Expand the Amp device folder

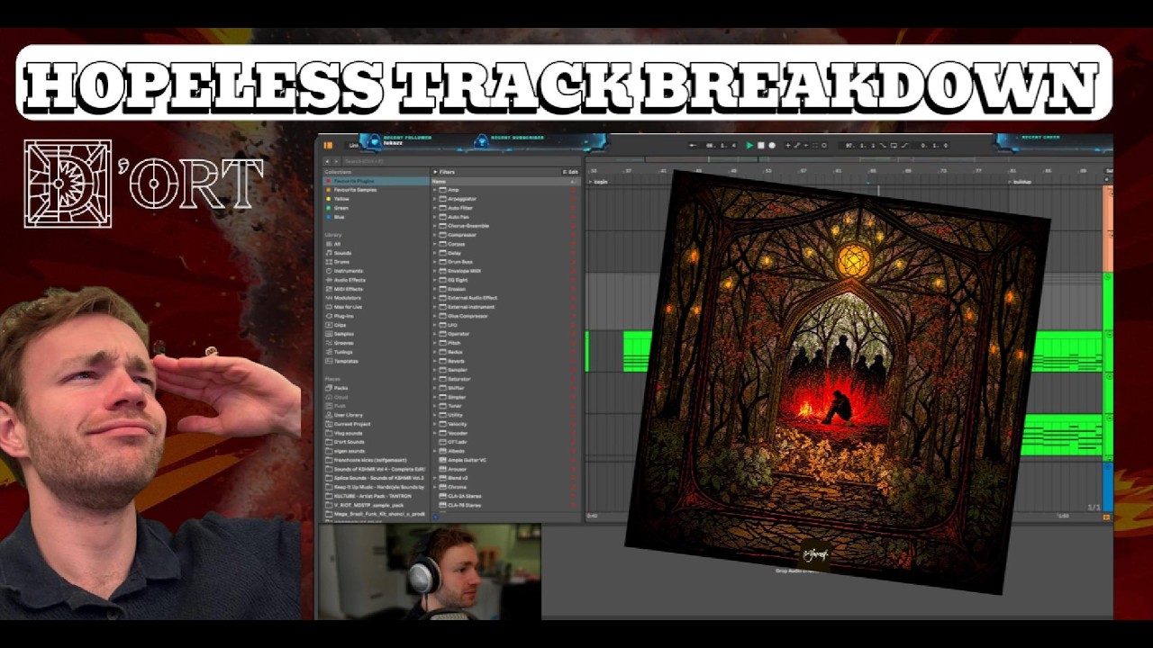(x=435, y=190)
